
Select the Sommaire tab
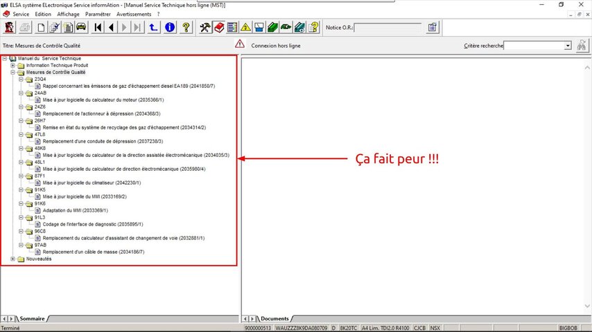[x=32, y=319]
